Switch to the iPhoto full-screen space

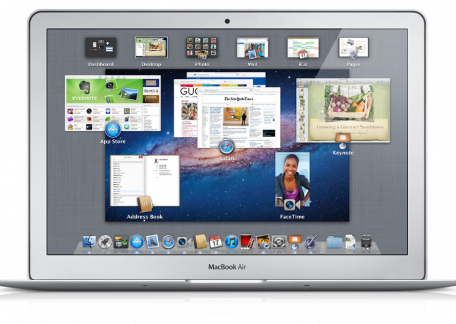(202, 47)
